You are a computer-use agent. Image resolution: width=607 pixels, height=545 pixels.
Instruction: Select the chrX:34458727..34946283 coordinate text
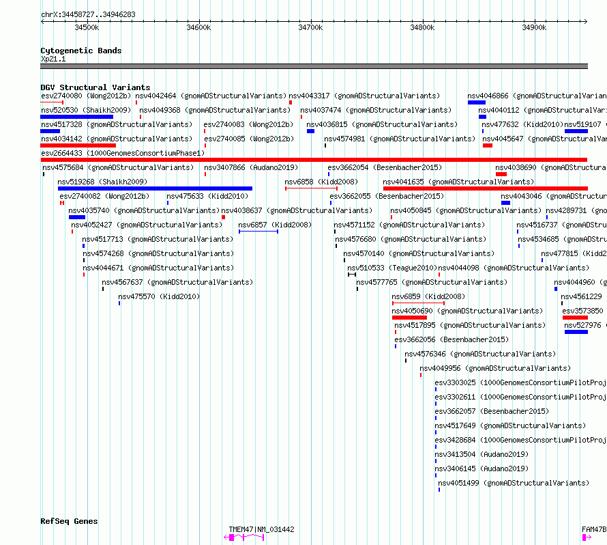(x=88, y=15)
